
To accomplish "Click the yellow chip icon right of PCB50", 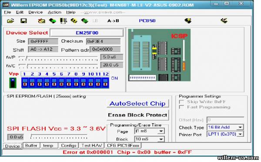I will point(188,21).
